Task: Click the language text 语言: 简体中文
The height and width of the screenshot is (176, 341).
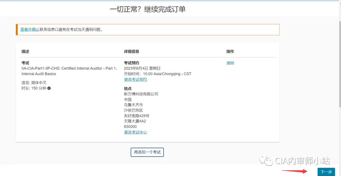Action: [34, 83]
